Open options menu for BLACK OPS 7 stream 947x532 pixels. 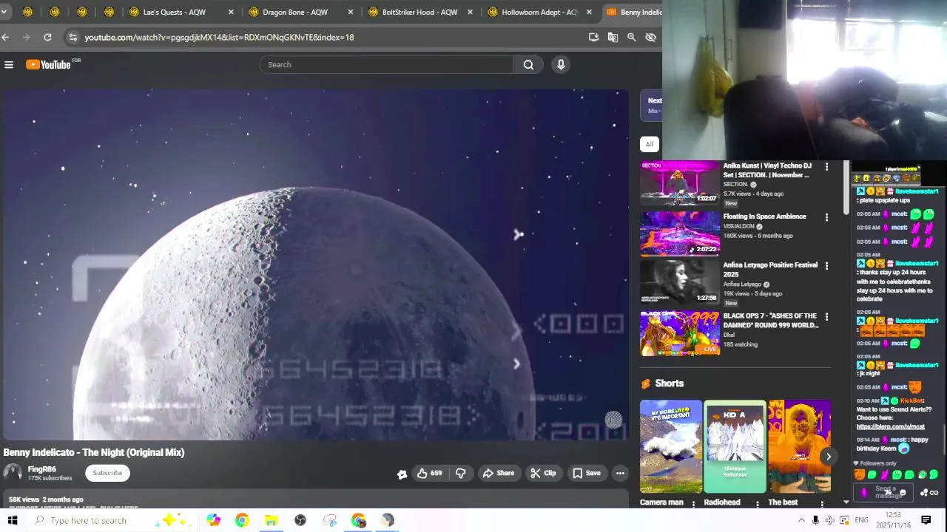pyautogui.click(x=826, y=317)
